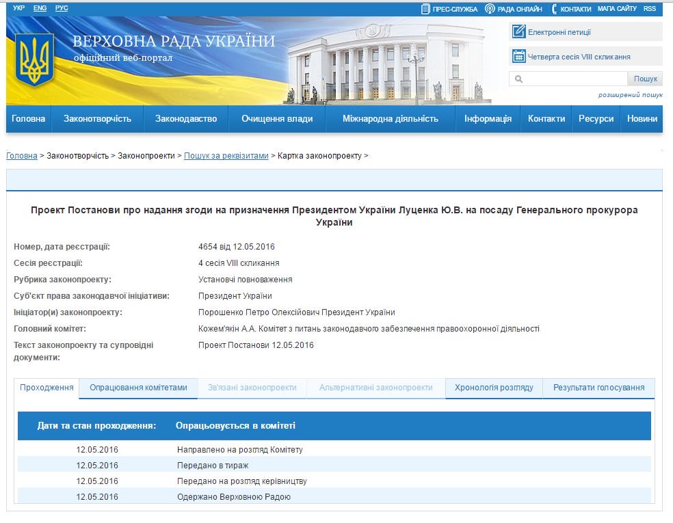Click the magnifier icon in search box
Viewport: 673px width, 523px height.
coord(518,79)
